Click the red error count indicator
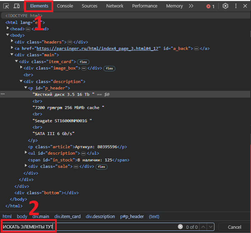251x233 pixels. pos(211,6)
